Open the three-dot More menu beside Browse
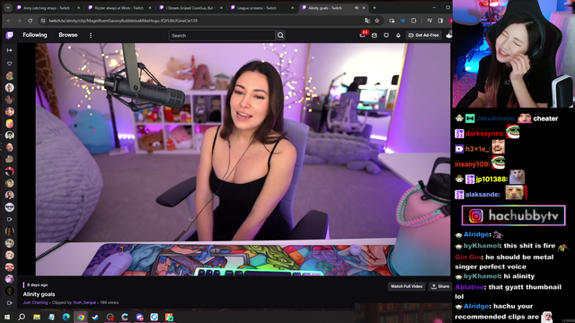 91,36
